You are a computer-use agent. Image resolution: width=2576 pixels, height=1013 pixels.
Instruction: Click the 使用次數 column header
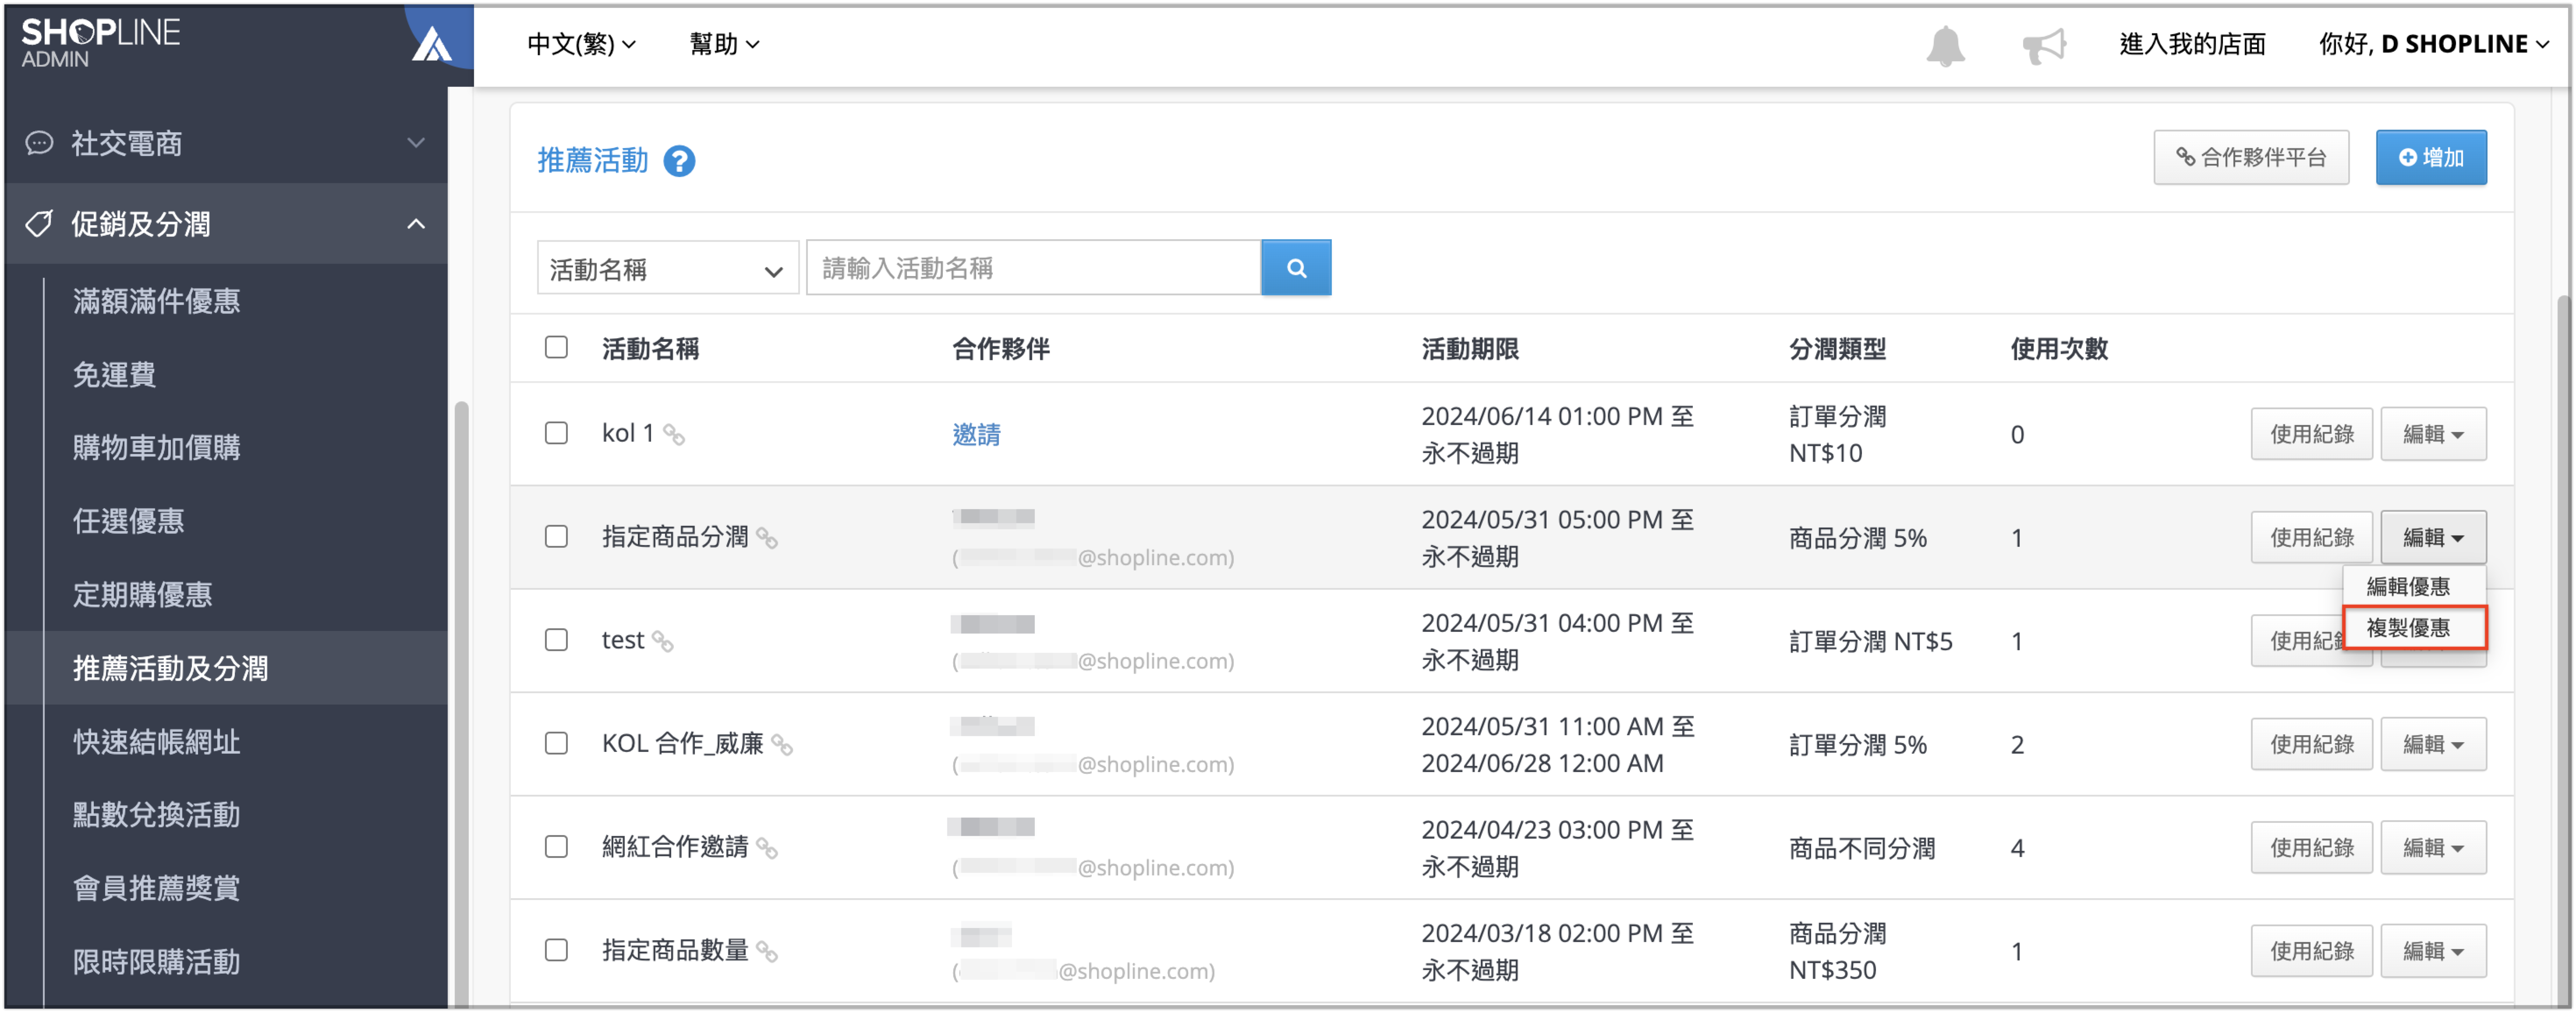(x=2059, y=349)
